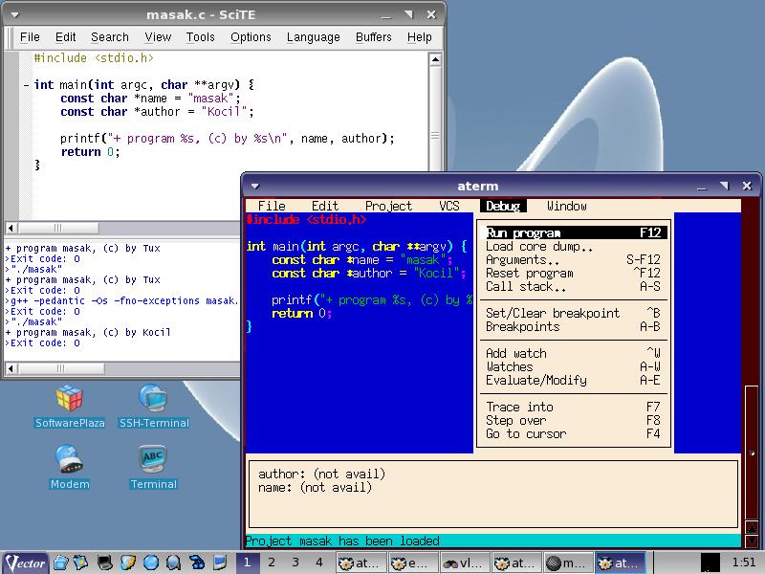Open the Vector start menu button
The width and height of the screenshot is (765, 574).
tap(26, 563)
